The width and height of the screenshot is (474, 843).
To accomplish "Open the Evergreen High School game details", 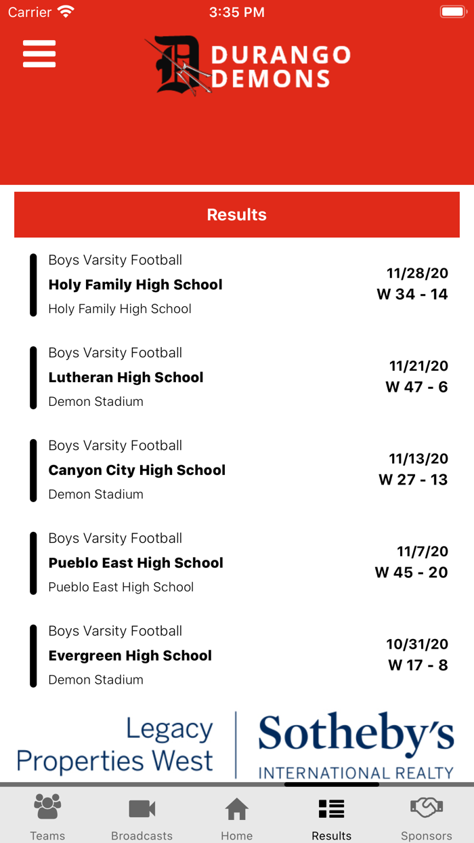I will 237,655.
